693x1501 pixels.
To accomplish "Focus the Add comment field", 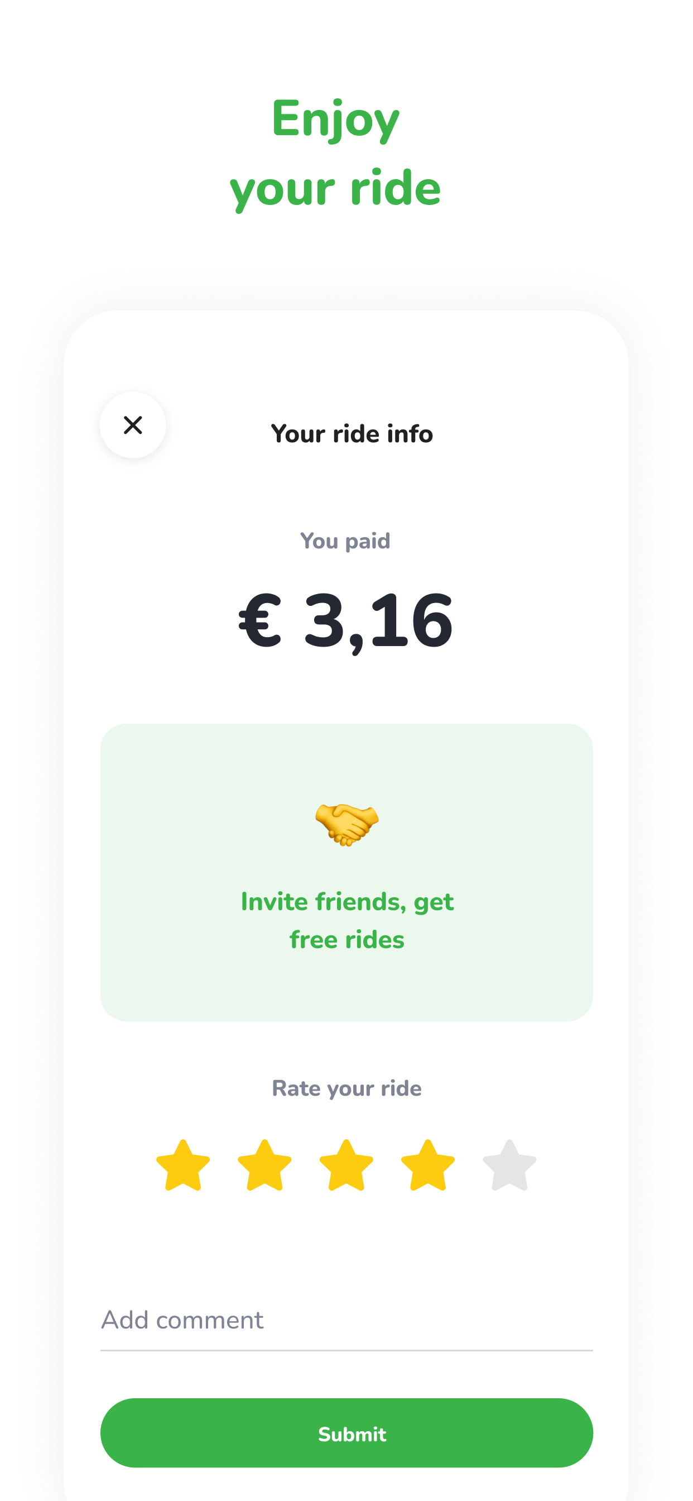I will (x=346, y=1321).
